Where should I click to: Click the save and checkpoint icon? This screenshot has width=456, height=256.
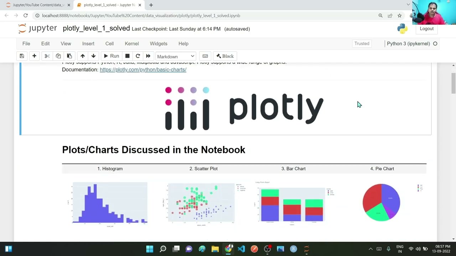22,56
